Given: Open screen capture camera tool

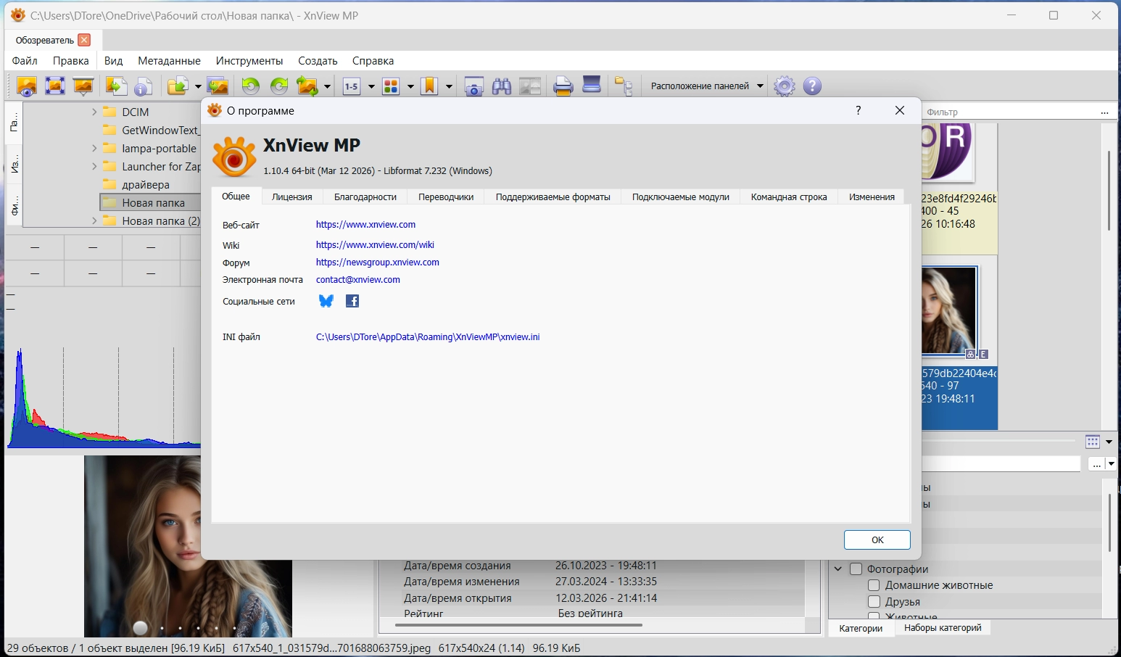Looking at the screenshot, I should 473,86.
